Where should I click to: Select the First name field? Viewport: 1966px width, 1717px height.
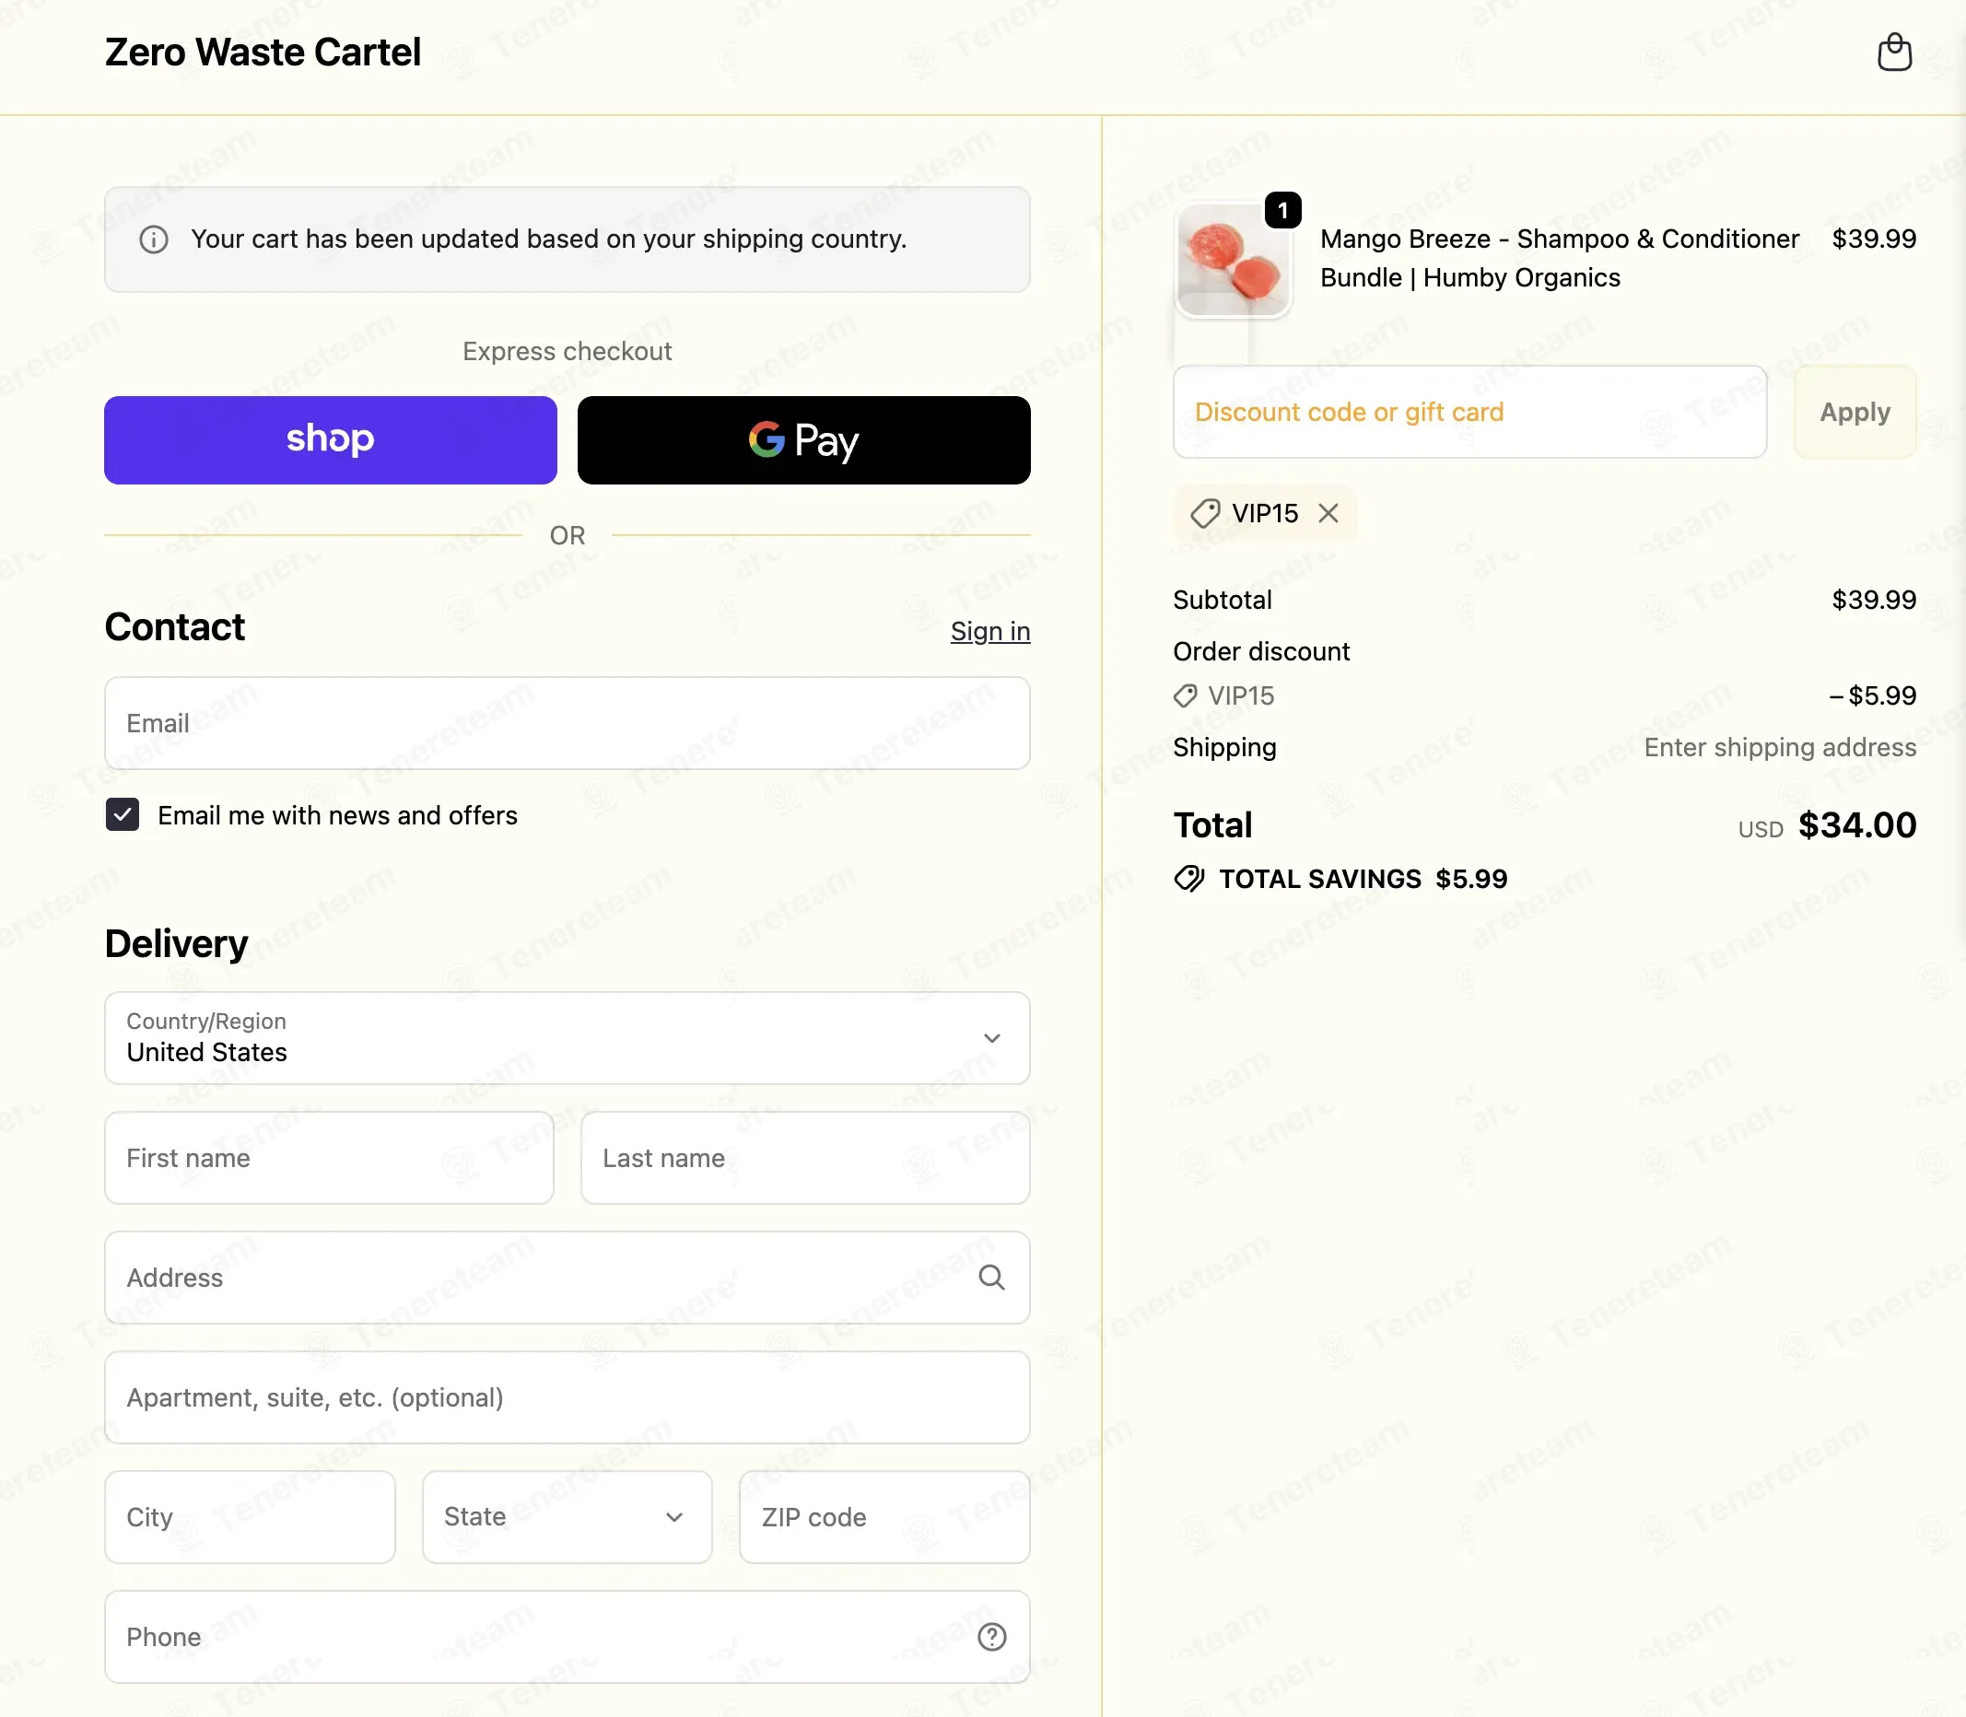pos(329,1158)
